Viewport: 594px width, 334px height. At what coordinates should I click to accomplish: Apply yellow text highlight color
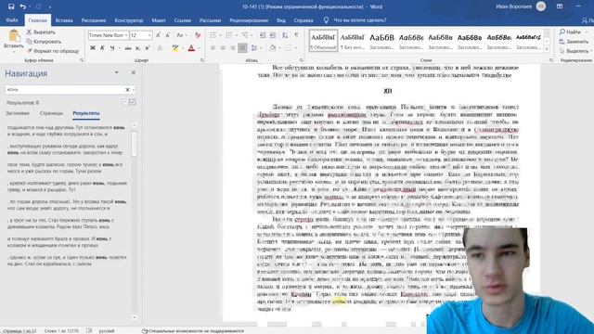174,48
